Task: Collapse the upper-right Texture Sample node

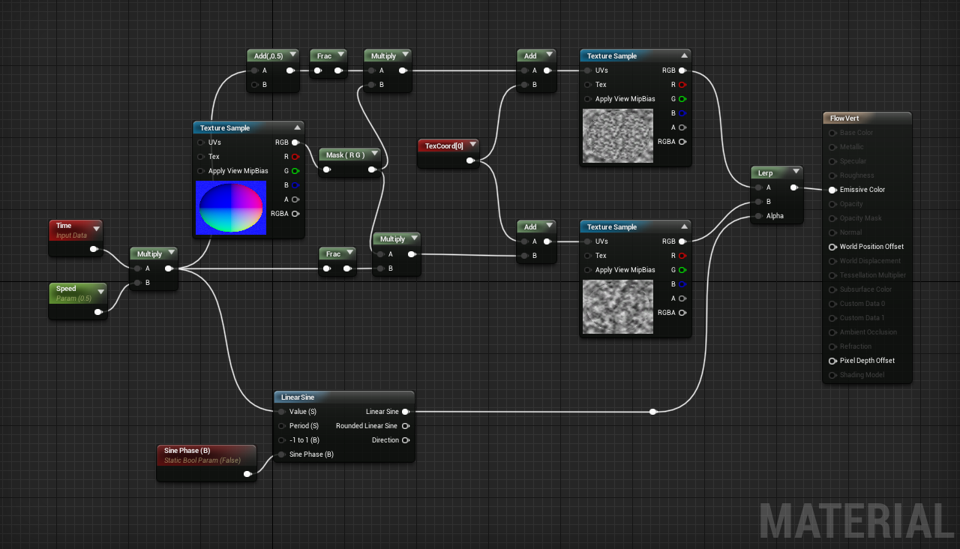Action: [x=683, y=55]
